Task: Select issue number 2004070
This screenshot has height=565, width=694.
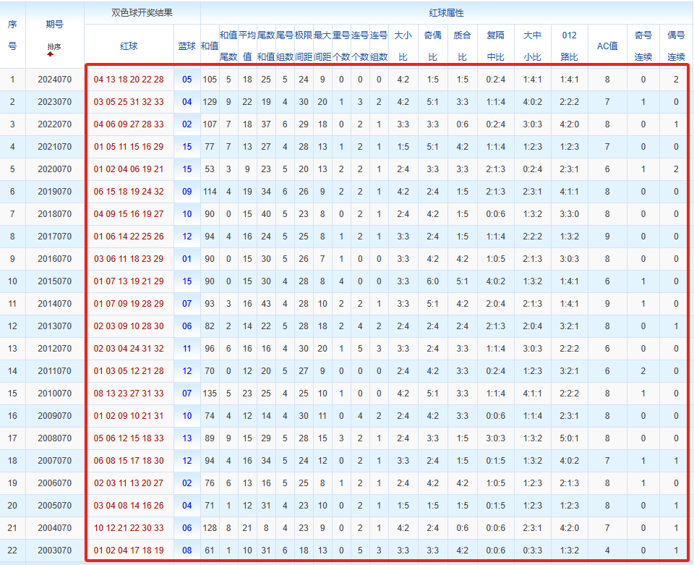Action: pyautogui.click(x=54, y=528)
